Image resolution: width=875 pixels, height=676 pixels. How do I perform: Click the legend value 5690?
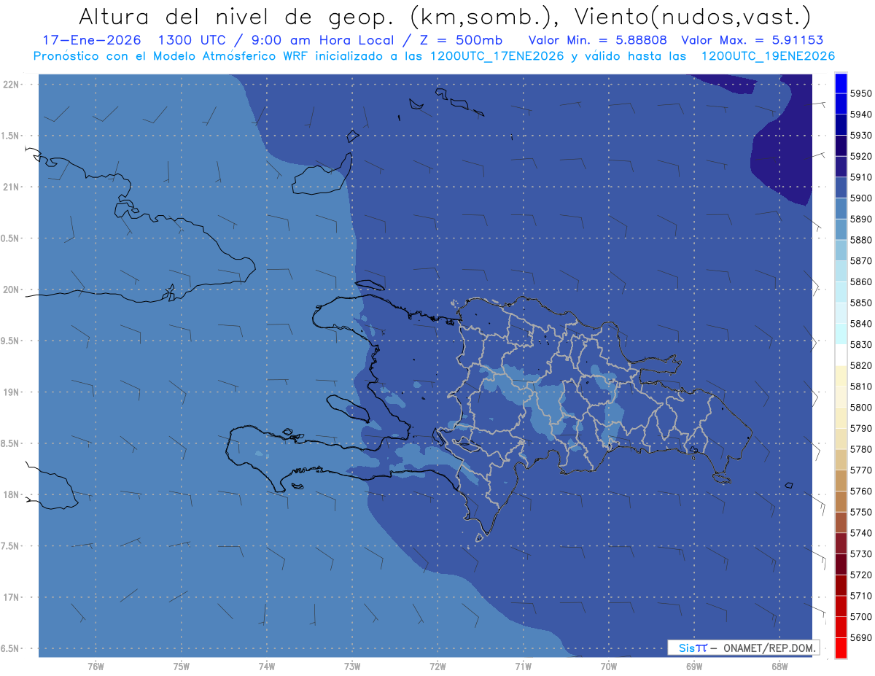pyautogui.click(x=860, y=637)
